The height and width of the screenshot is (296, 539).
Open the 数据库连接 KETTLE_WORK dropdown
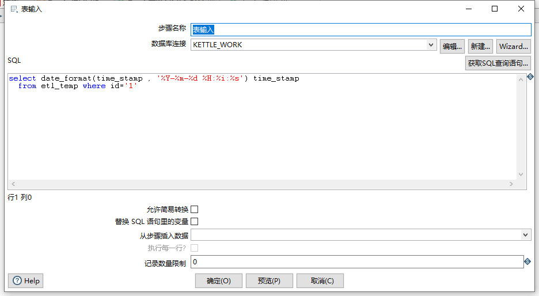[x=431, y=45]
